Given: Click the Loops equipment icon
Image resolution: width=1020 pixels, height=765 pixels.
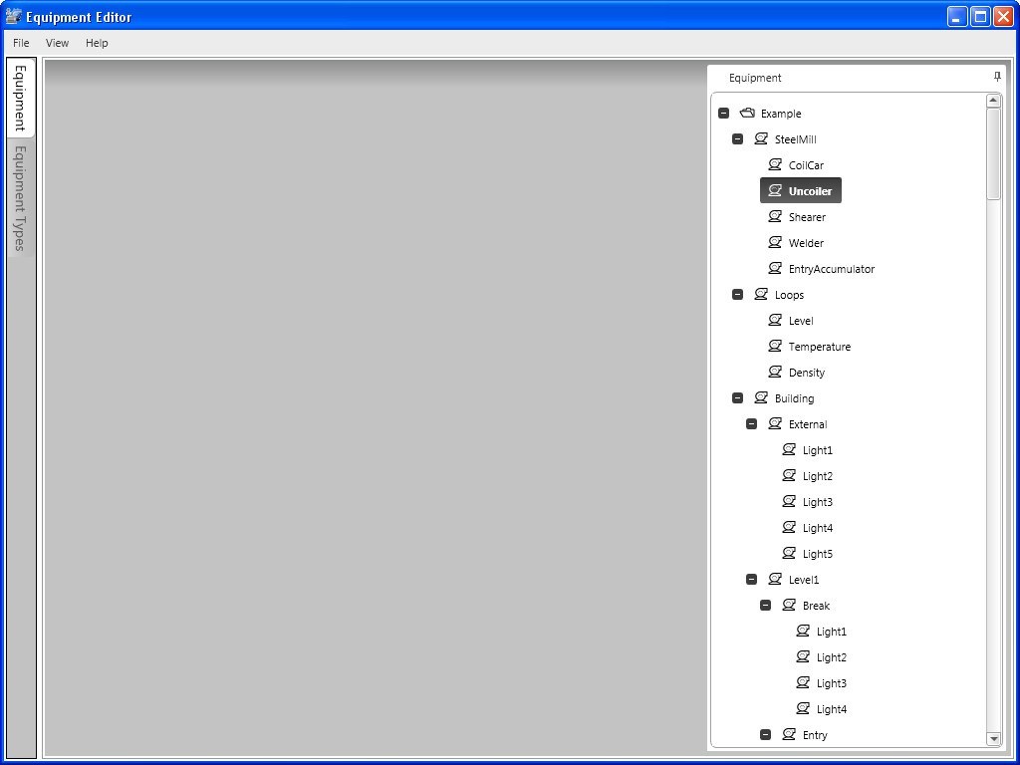Looking at the screenshot, I should pos(763,294).
